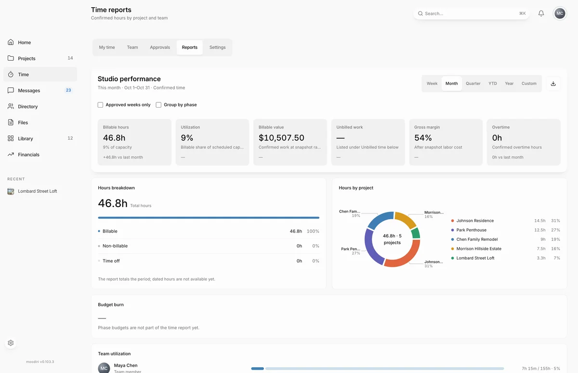Download the report using the export icon
The height and width of the screenshot is (373, 578).
(553, 84)
